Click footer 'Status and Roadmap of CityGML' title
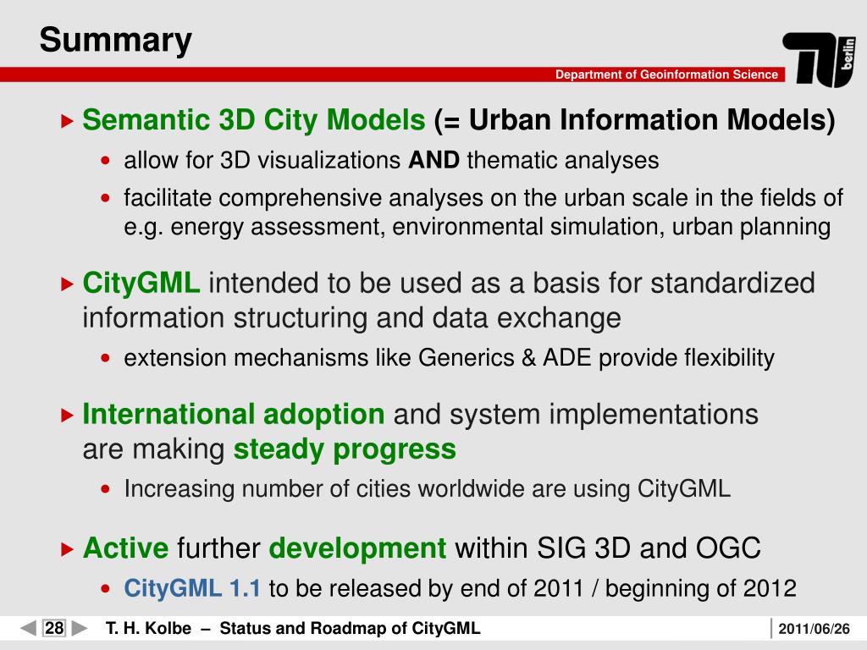Screen dimensions: 867x650 point(350,629)
